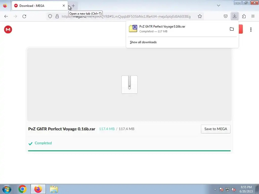259x194 pixels.
Task: Click Show all downloads
Action: click(143, 42)
